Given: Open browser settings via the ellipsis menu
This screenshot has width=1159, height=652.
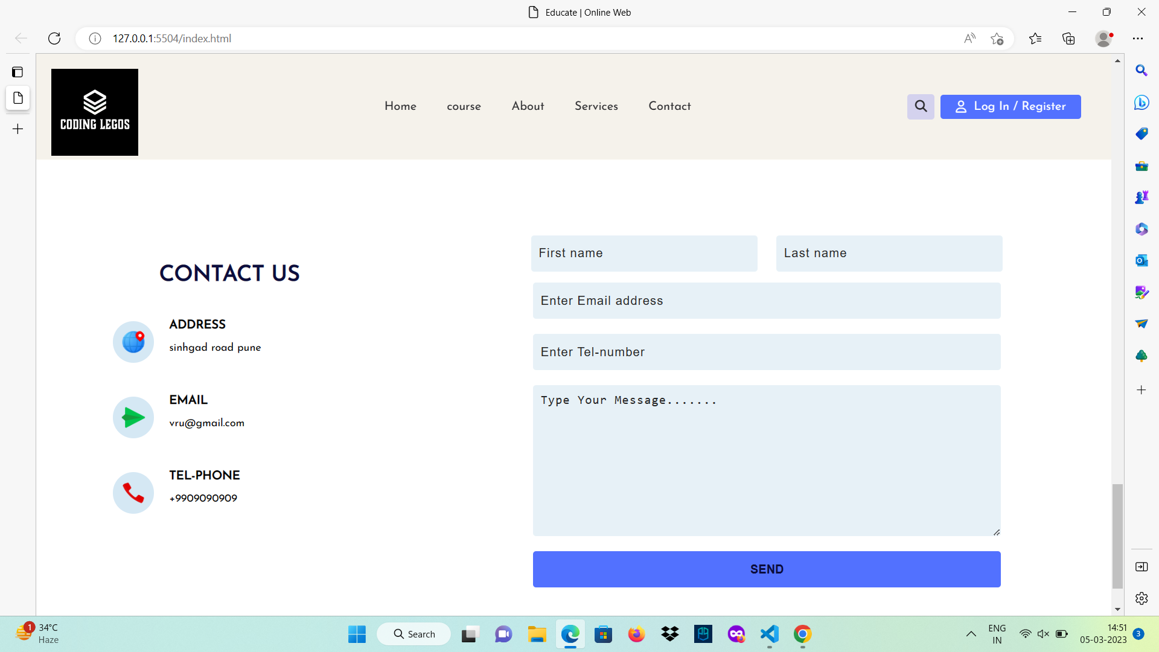Looking at the screenshot, I should click(x=1138, y=38).
